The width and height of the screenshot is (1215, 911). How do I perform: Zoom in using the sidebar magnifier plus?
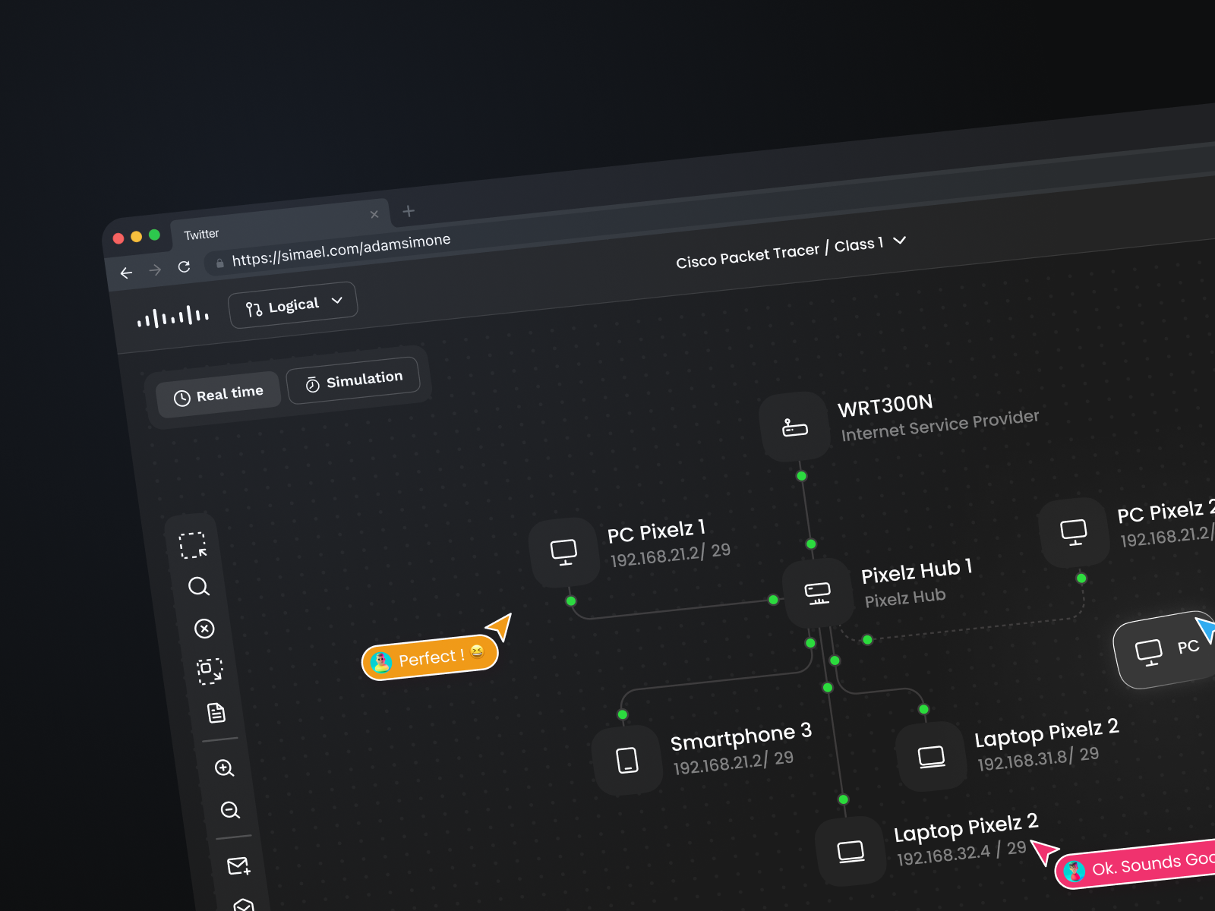point(225,769)
